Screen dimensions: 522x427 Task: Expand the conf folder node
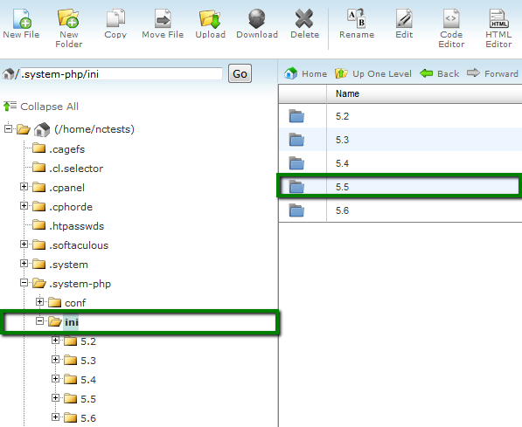39,301
